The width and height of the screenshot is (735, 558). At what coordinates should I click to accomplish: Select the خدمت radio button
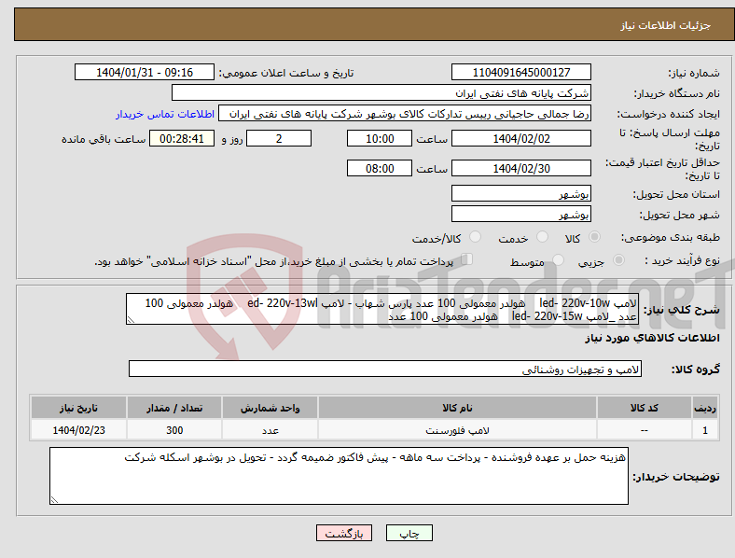coord(542,237)
